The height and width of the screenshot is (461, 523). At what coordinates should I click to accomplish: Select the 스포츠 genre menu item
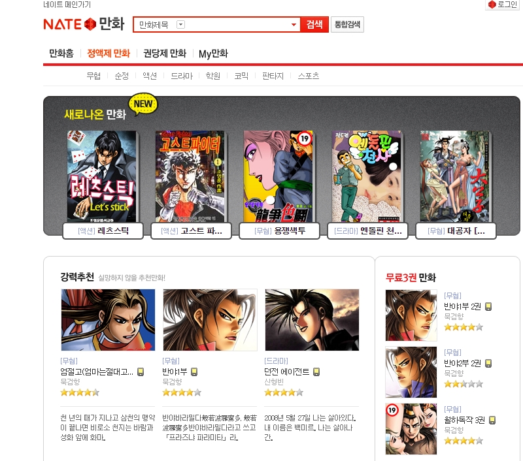tap(308, 76)
